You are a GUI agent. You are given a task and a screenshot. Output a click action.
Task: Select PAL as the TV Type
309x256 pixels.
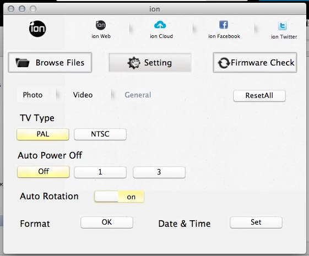point(43,134)
